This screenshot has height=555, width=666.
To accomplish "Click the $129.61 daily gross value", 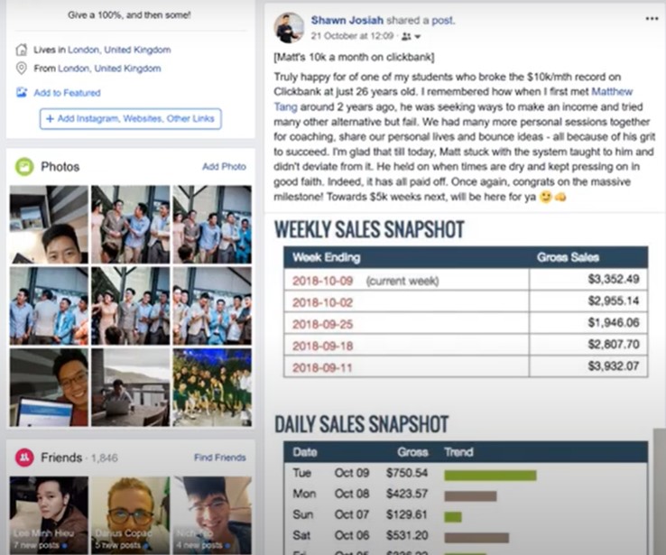I will (x=406, y=514).
